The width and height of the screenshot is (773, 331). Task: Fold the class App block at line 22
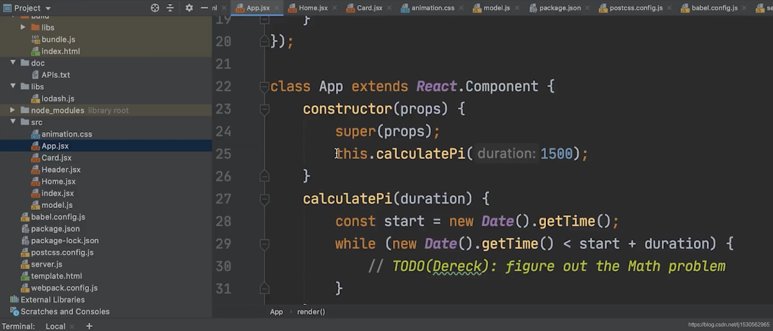[264, 87]
